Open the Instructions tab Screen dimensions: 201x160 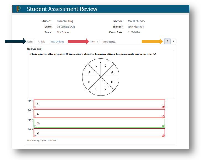pyautogui.click(x=57, y=41)
